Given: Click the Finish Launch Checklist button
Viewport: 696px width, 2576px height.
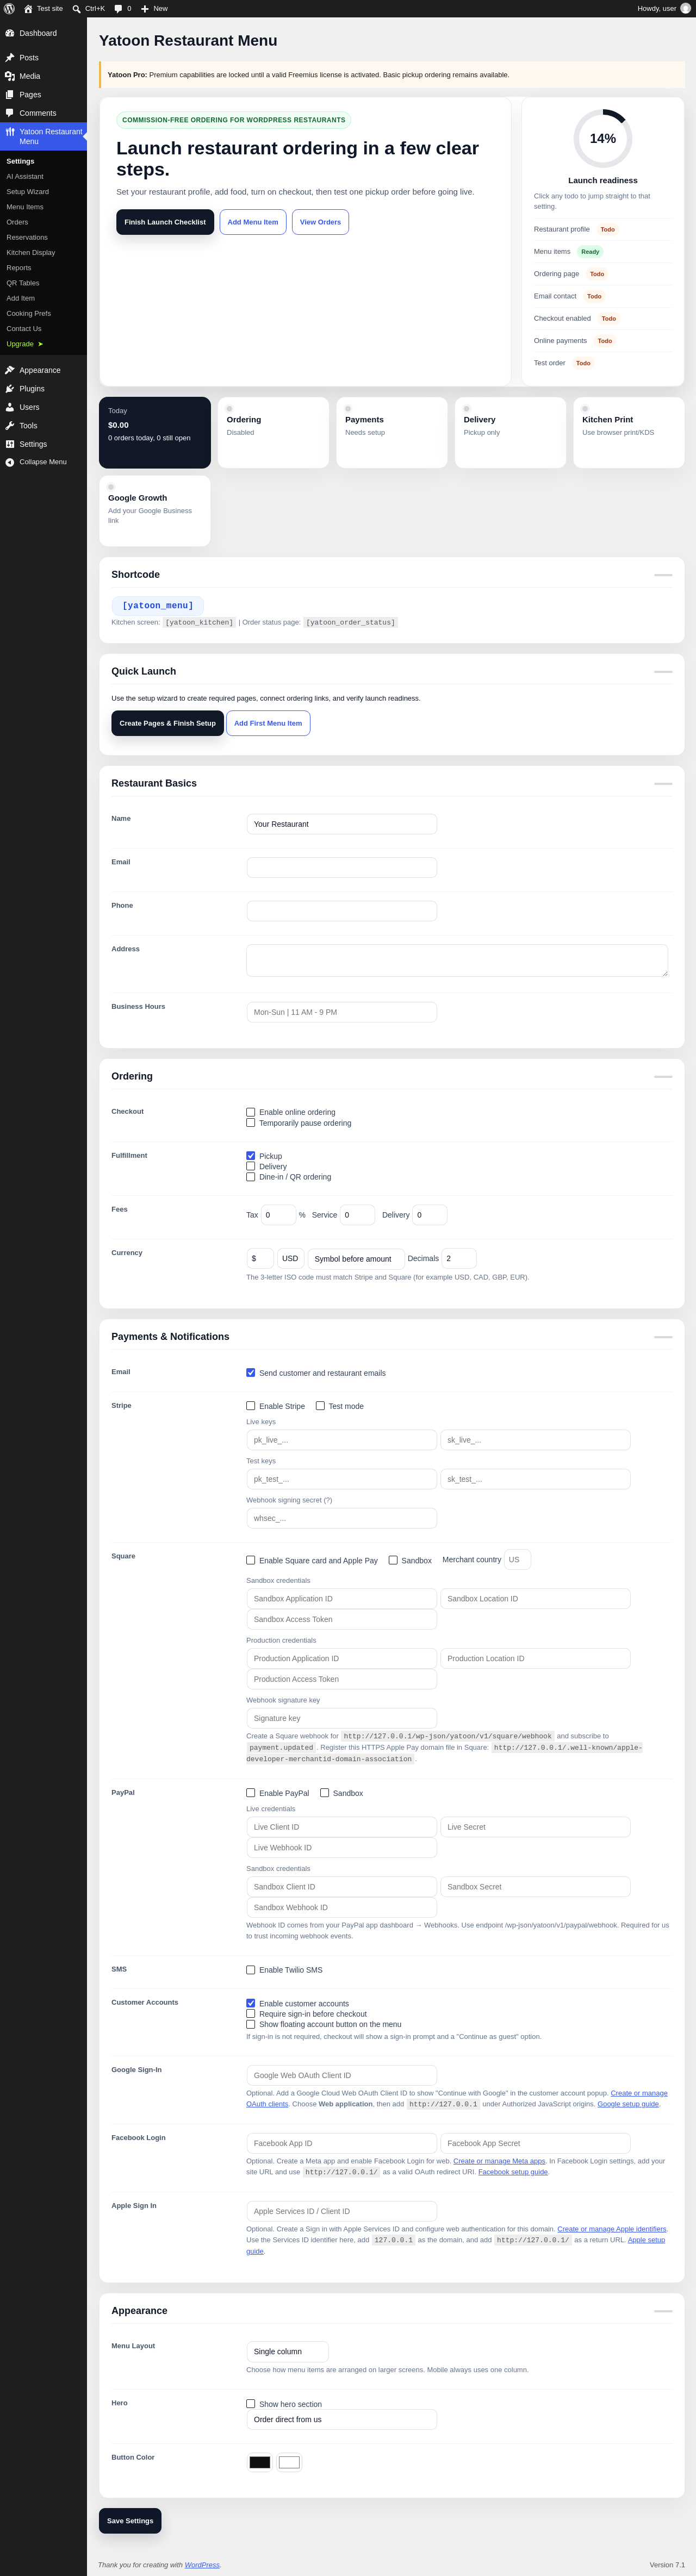Looking at the screenshot, I should (x=165, y=222).
